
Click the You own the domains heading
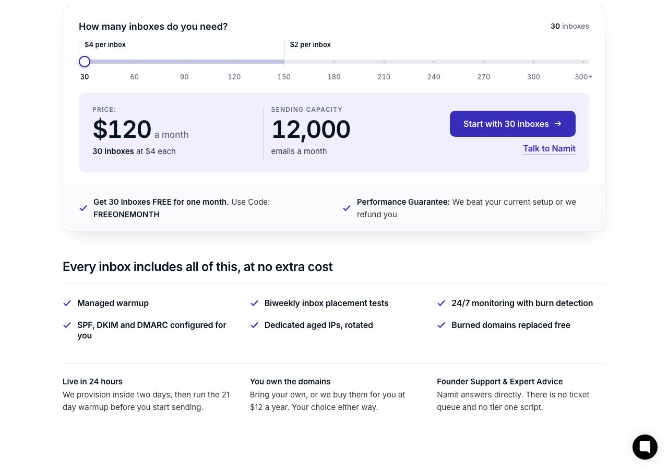tap(290, 381)
